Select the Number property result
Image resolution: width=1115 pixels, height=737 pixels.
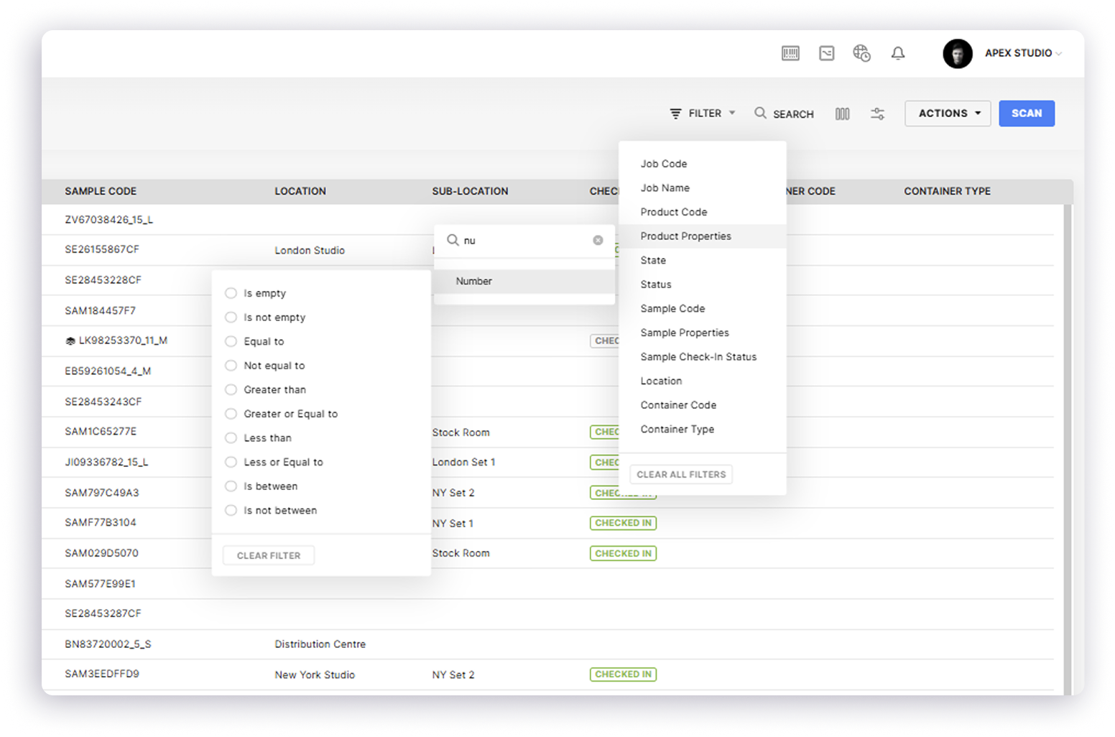click(x=524, y=282)
